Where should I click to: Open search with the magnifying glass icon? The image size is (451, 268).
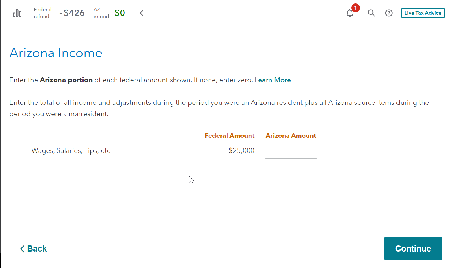coord(371,13)
